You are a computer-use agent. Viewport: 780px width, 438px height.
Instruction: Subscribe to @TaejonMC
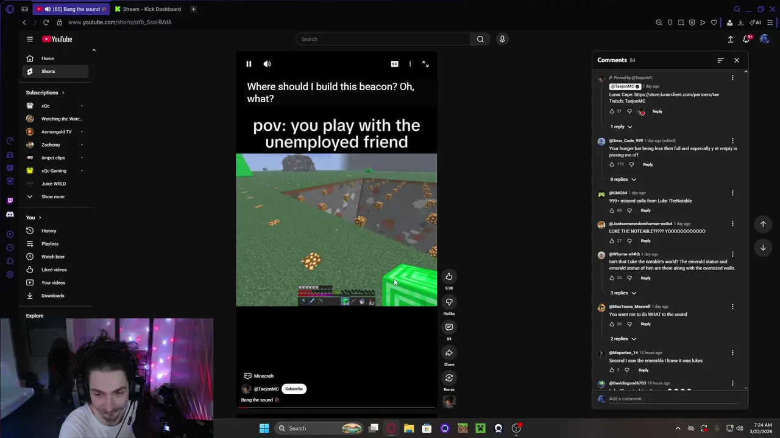[x=294, y=389]
